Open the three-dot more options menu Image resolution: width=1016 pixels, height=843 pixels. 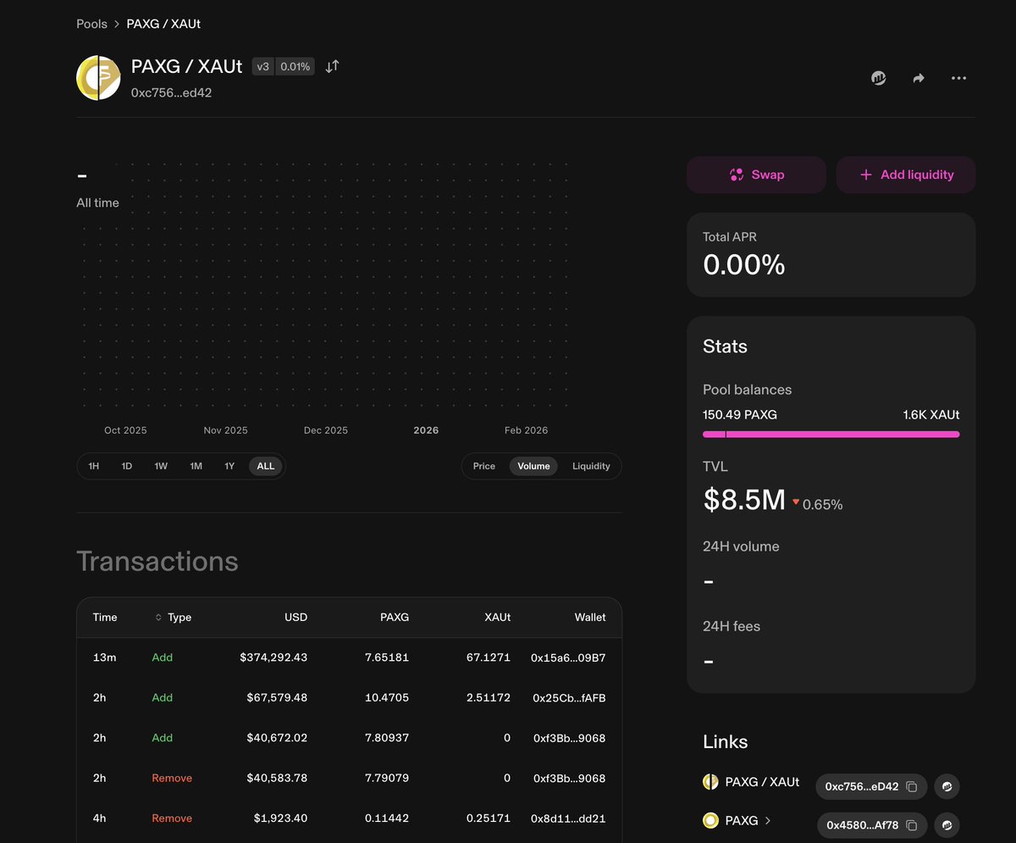coord(958,78)
